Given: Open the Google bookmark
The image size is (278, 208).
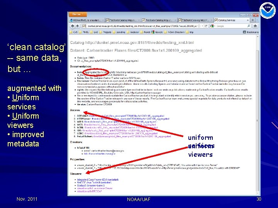Looking at the screenshot, I should [x=157, y=32].
